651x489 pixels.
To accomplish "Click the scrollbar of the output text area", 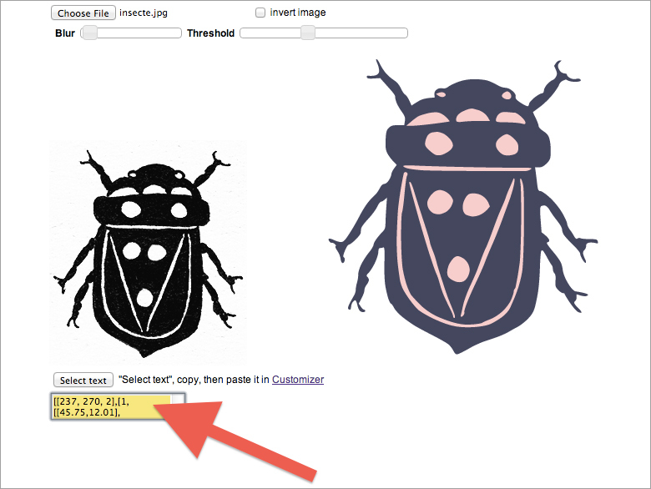I will [x=176, y=407].
